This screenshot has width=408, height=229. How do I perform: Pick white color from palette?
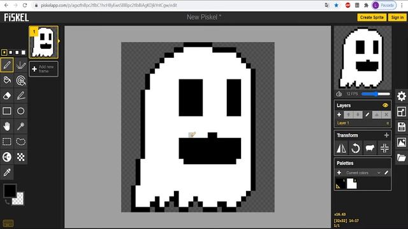click(351, 184)
